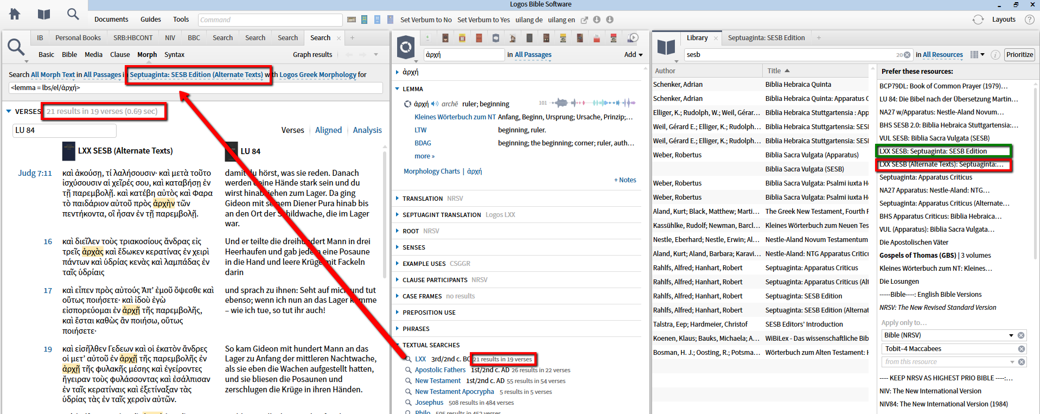Switch results to the Analysis view

tap(367, 130)
